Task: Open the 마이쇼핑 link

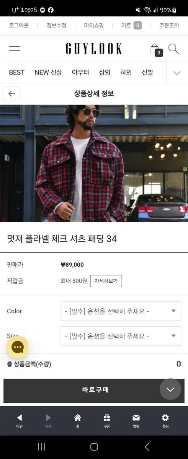Action: [x=94, y=26]
